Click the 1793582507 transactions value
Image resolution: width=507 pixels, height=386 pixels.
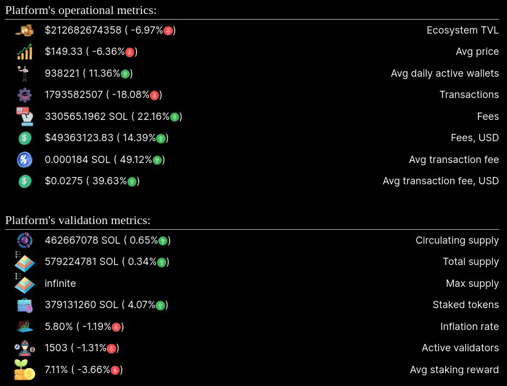tap(74, 95)
